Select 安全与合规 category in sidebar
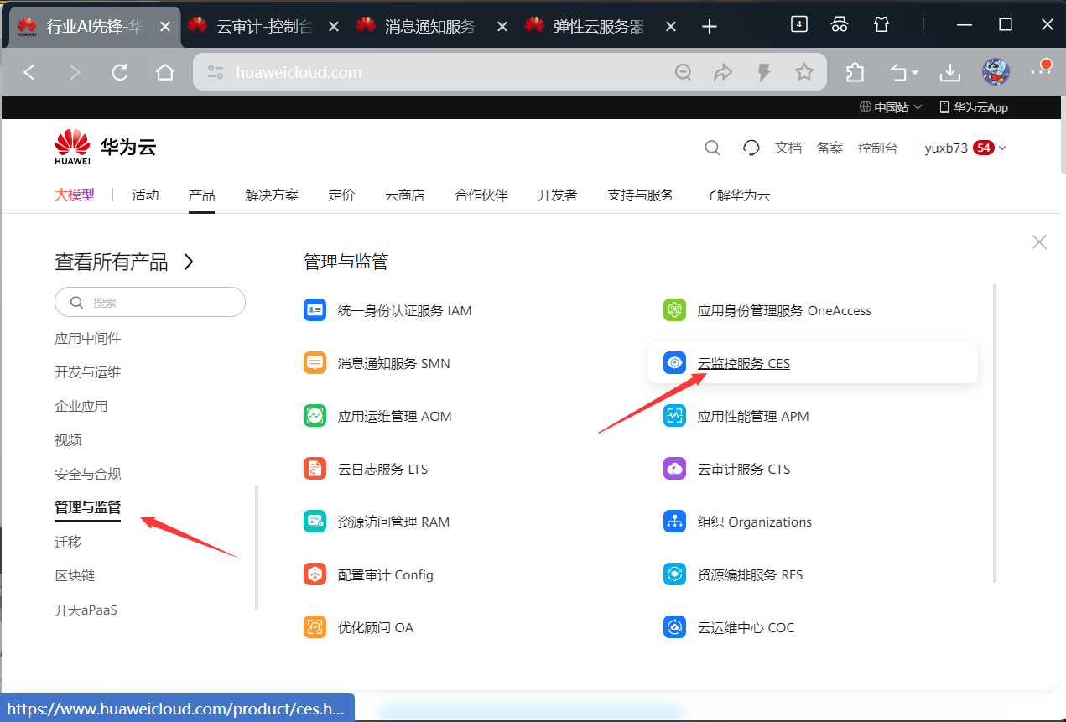 click(88, 474)
